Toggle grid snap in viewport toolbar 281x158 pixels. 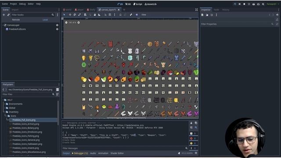(x=110, y=15)
